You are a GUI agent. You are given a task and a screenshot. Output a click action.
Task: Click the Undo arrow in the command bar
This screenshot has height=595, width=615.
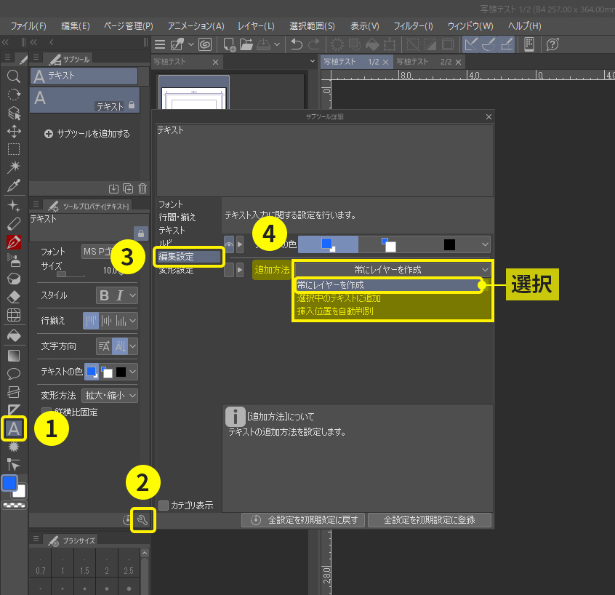pyautogui.click(x=297, y=44)
